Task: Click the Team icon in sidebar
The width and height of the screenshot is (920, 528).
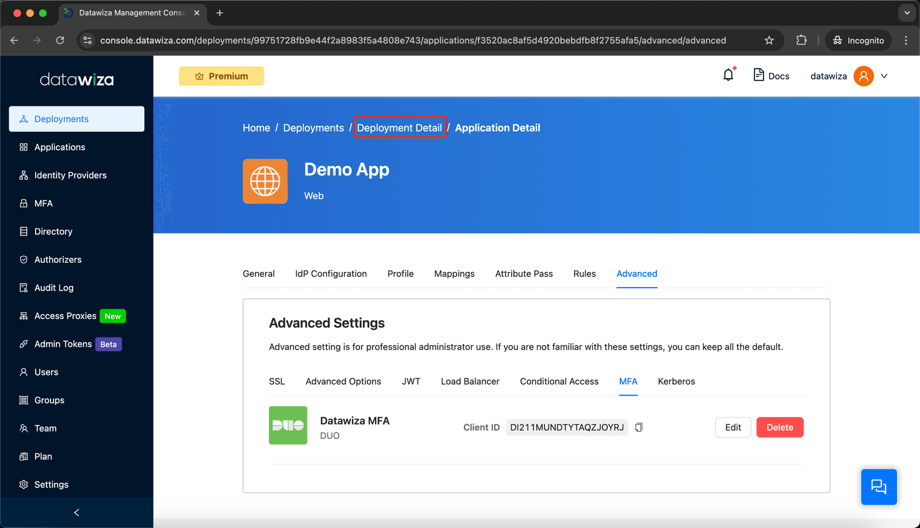Action: pos(24,428)
